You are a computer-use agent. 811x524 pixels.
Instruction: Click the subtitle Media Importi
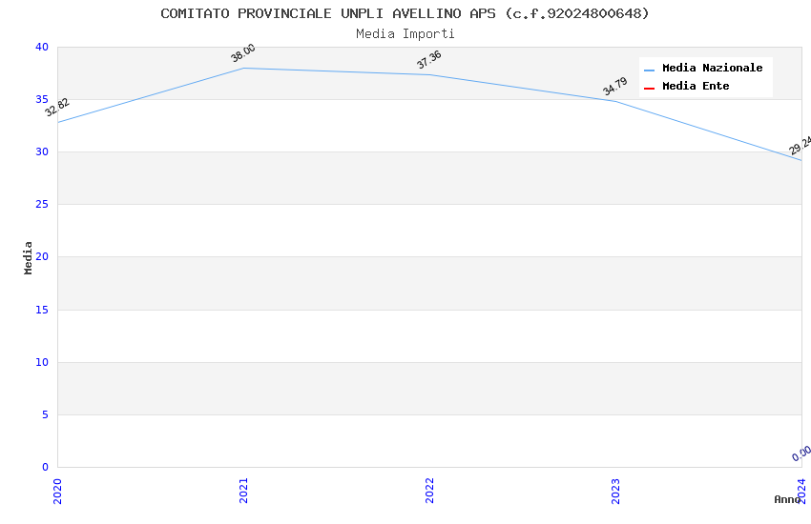pos(405,34)
